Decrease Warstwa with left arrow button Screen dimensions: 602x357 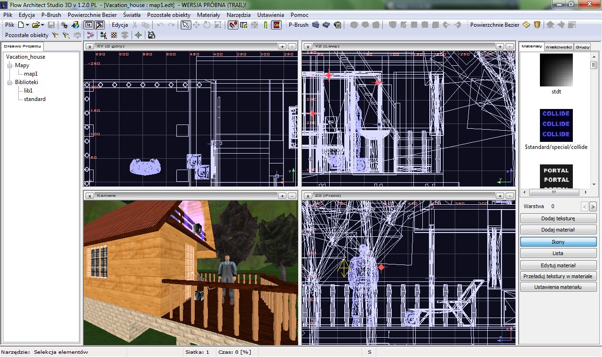pos(585,206)
